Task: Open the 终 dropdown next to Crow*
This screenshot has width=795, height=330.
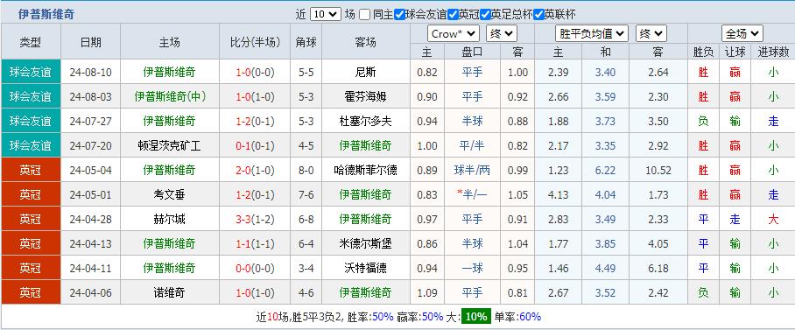Action: click(x=501, y=34)
